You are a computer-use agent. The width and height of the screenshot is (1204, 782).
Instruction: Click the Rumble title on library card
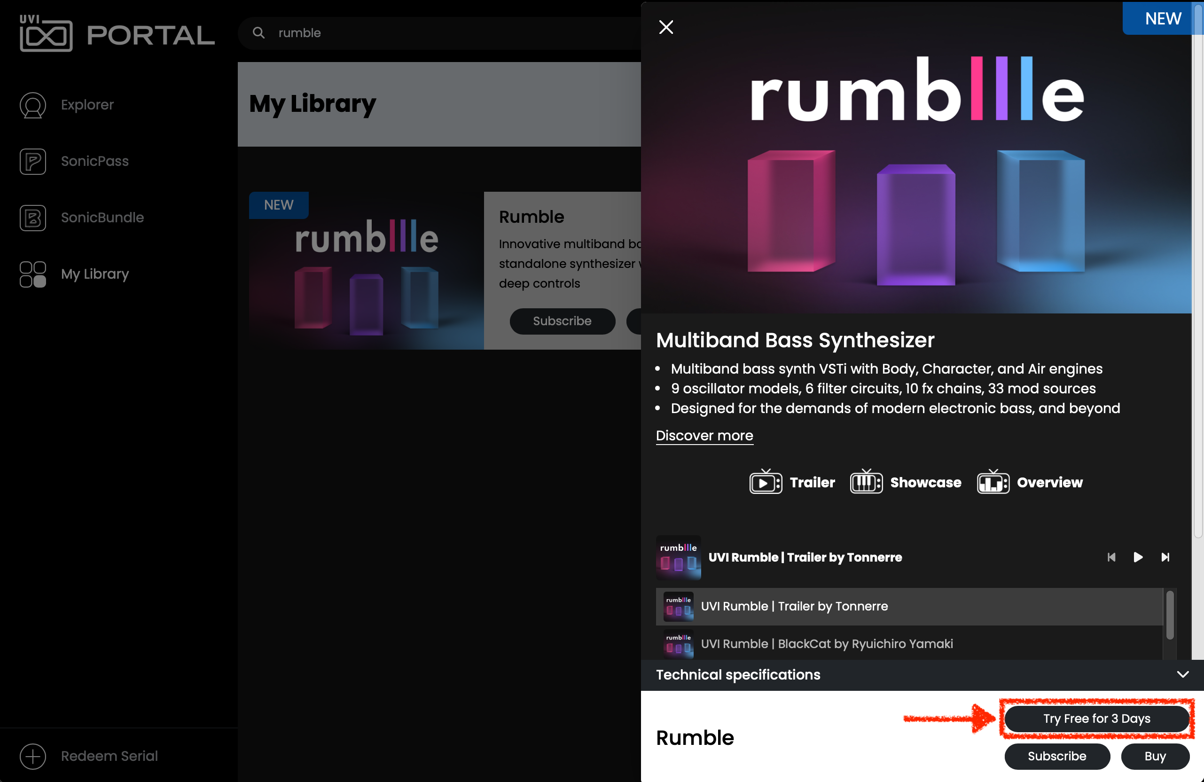[531, 217]
